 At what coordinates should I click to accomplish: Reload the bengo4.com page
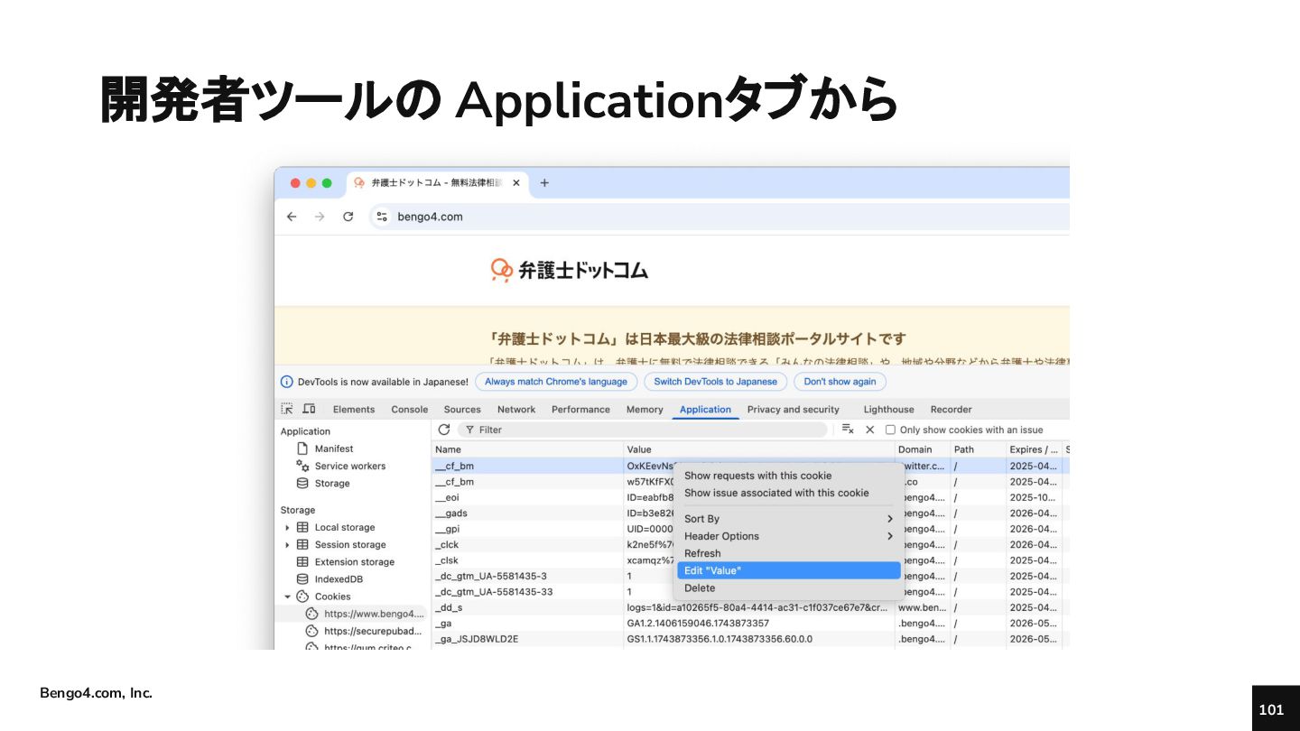point(348,217)
